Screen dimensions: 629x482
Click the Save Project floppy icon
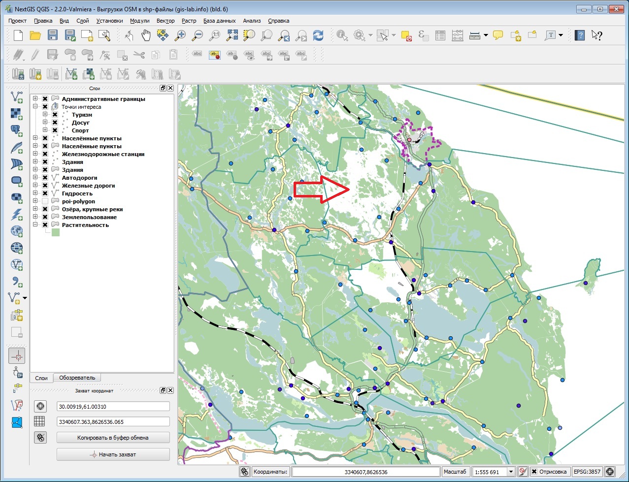pyautogui.click(x=53, y=35)
